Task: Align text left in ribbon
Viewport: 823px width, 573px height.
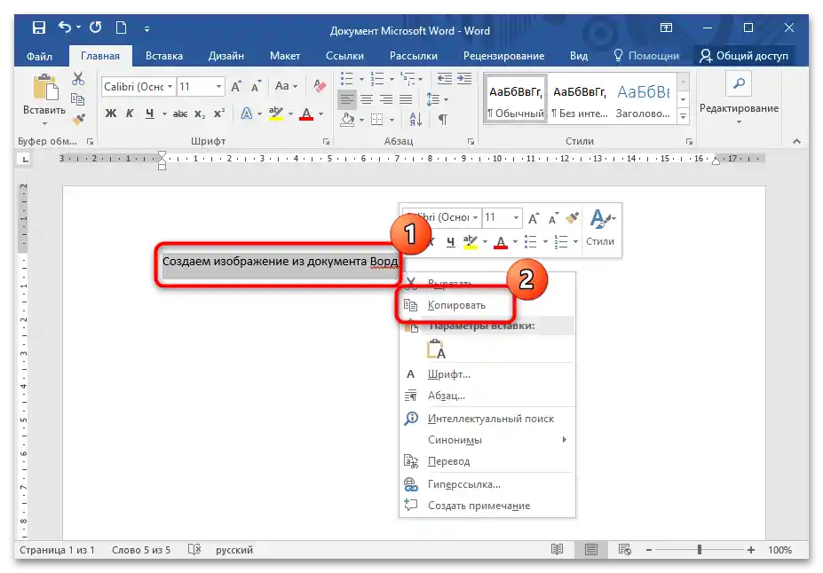Action: [345, 99]
